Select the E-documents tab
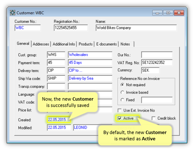 (x=106, y=44)
